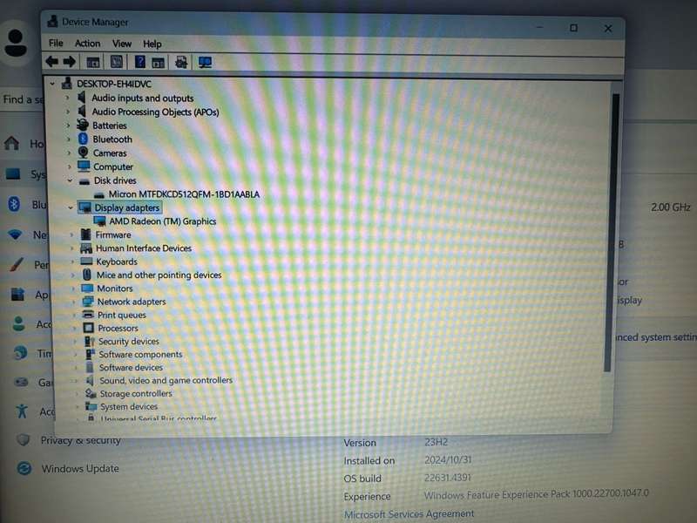Click the Firmware category icon
Viewport: 697px width, 523px height.
tap(85, 234)
